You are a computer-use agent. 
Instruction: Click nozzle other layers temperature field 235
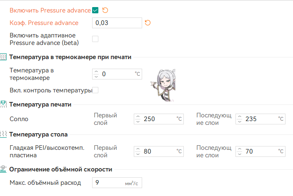260,119
